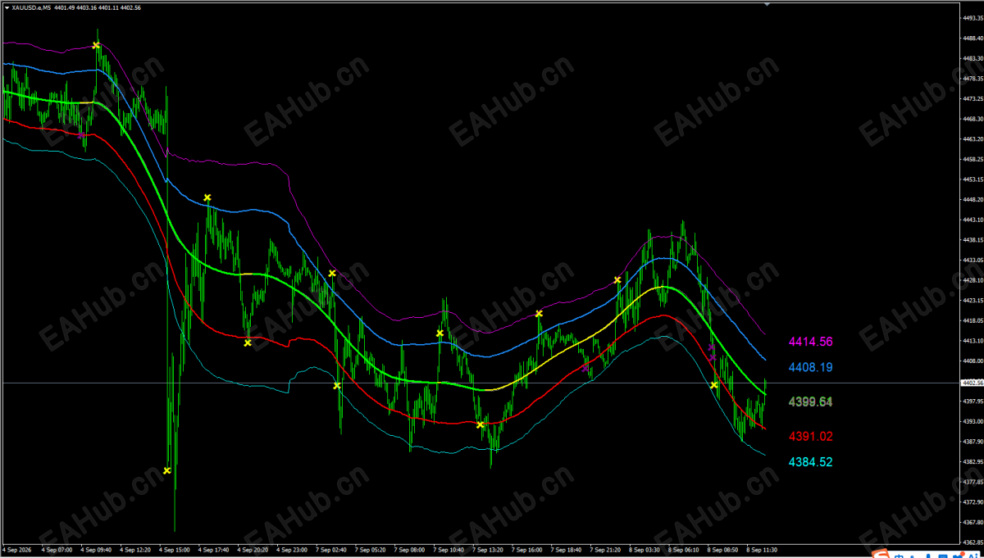Screen dimensions: 984x558
Task: Click the 7 Sep 13:20 time label
Action: [490, 550]
